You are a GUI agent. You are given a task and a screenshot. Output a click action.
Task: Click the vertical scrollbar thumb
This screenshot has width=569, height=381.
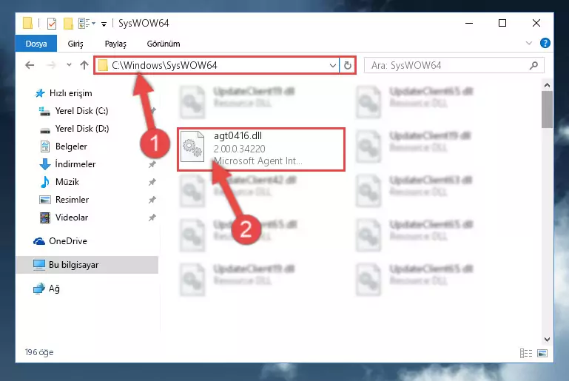pos(547,109)
